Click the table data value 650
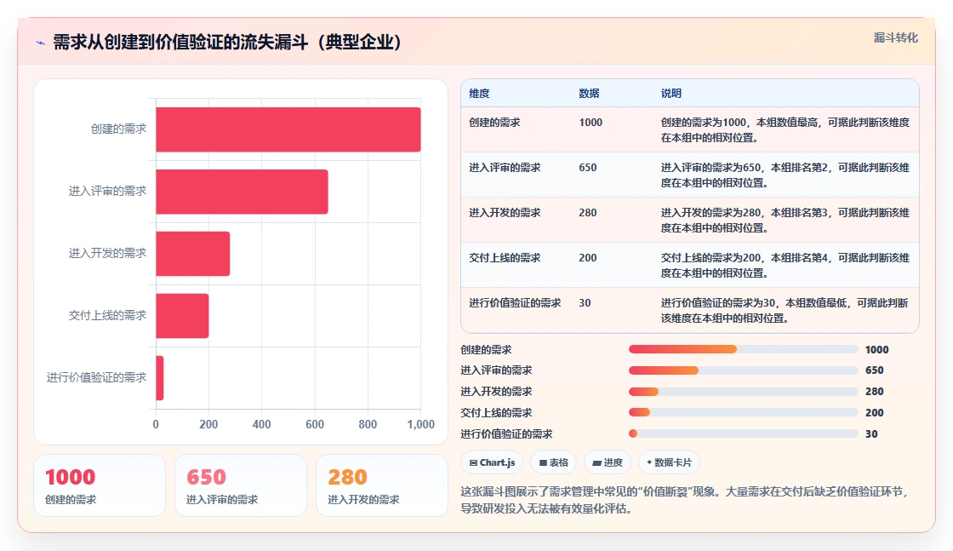The height and width of the screenshot is (551, 953). coord(588,167)
